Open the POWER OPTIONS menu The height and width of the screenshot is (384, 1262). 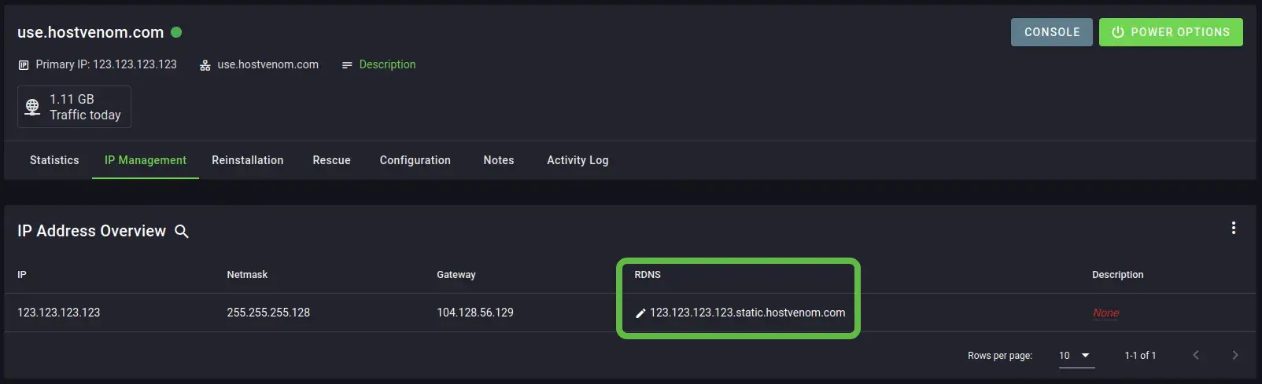point(1171,32)
